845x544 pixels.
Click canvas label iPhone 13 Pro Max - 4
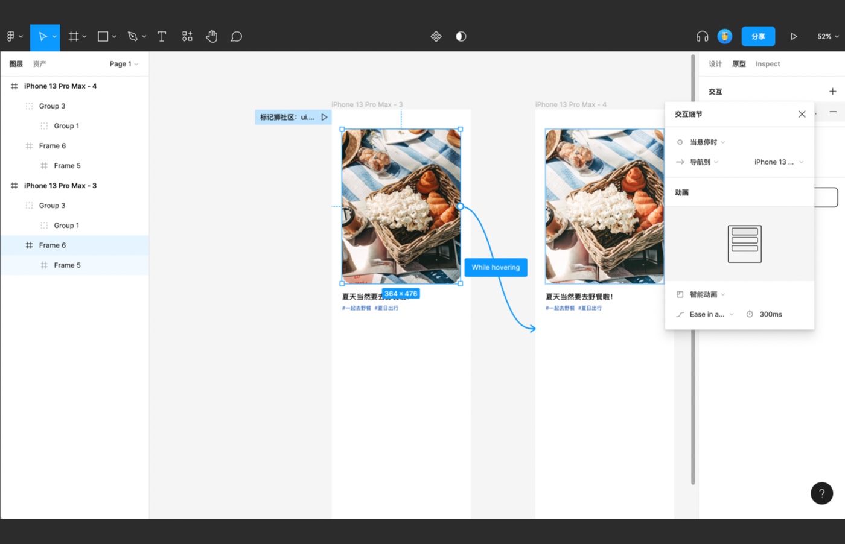point(571,104)
